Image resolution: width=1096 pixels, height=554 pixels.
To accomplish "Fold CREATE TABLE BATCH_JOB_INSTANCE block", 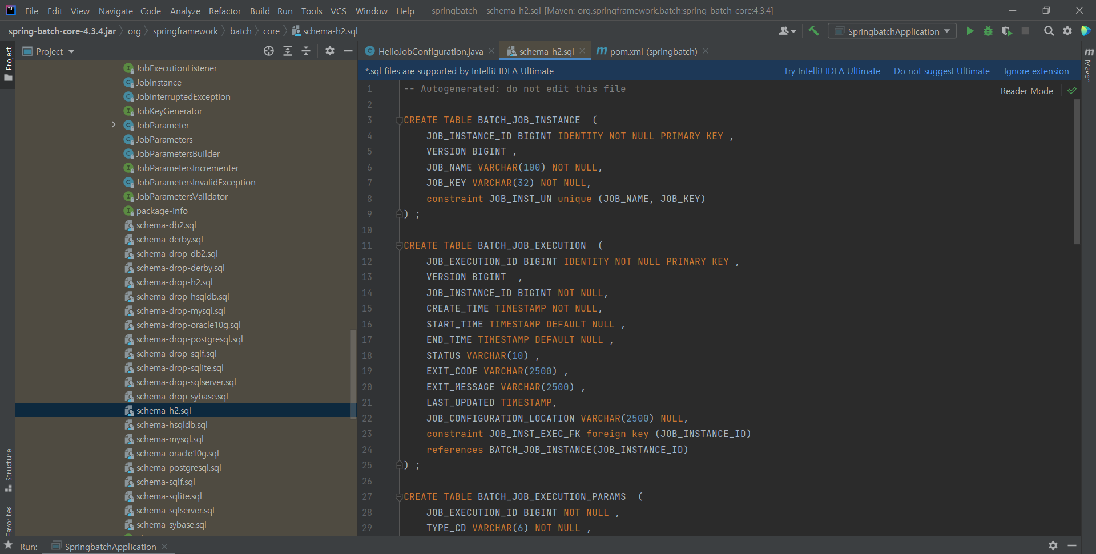I will [399, 120].
